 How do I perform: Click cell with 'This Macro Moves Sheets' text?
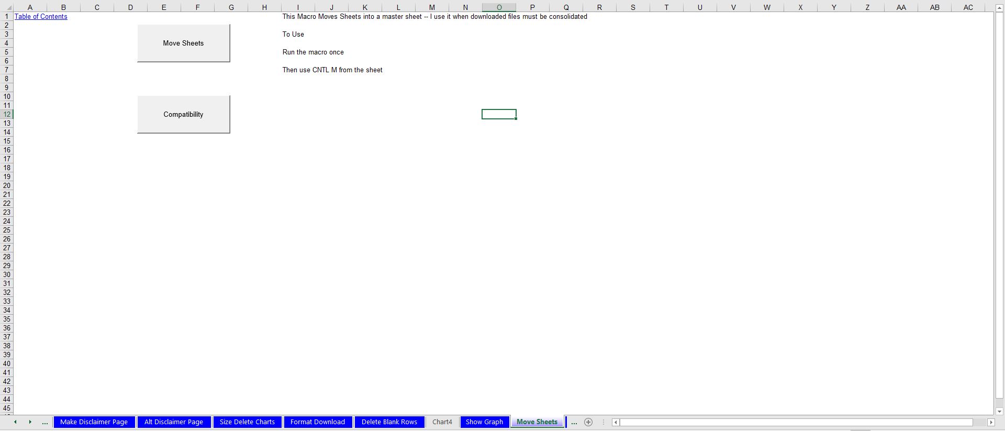(x=434, y=17)
